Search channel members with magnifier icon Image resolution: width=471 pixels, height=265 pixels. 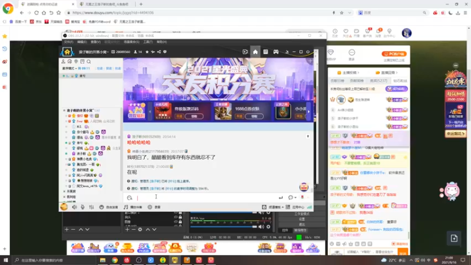click(89, 61)
